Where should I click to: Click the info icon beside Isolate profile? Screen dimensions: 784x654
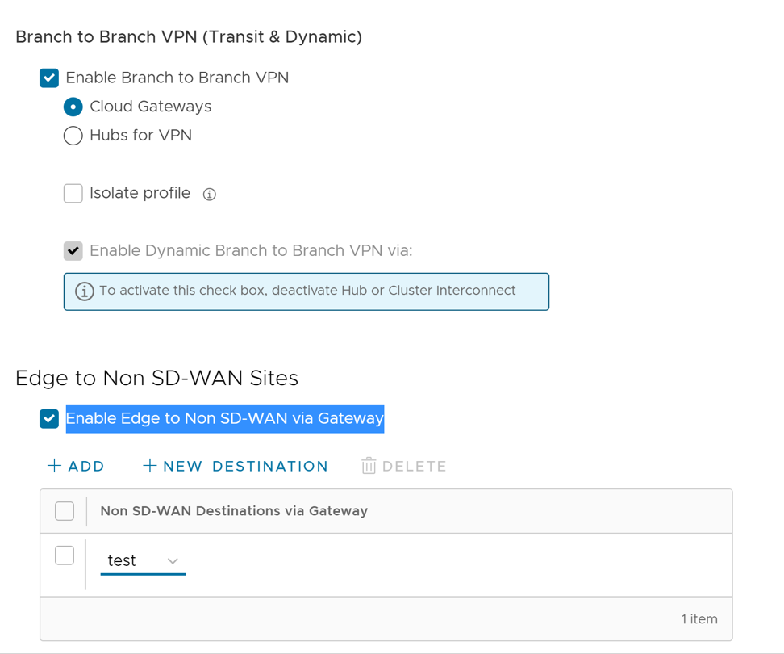pos(209,194)
